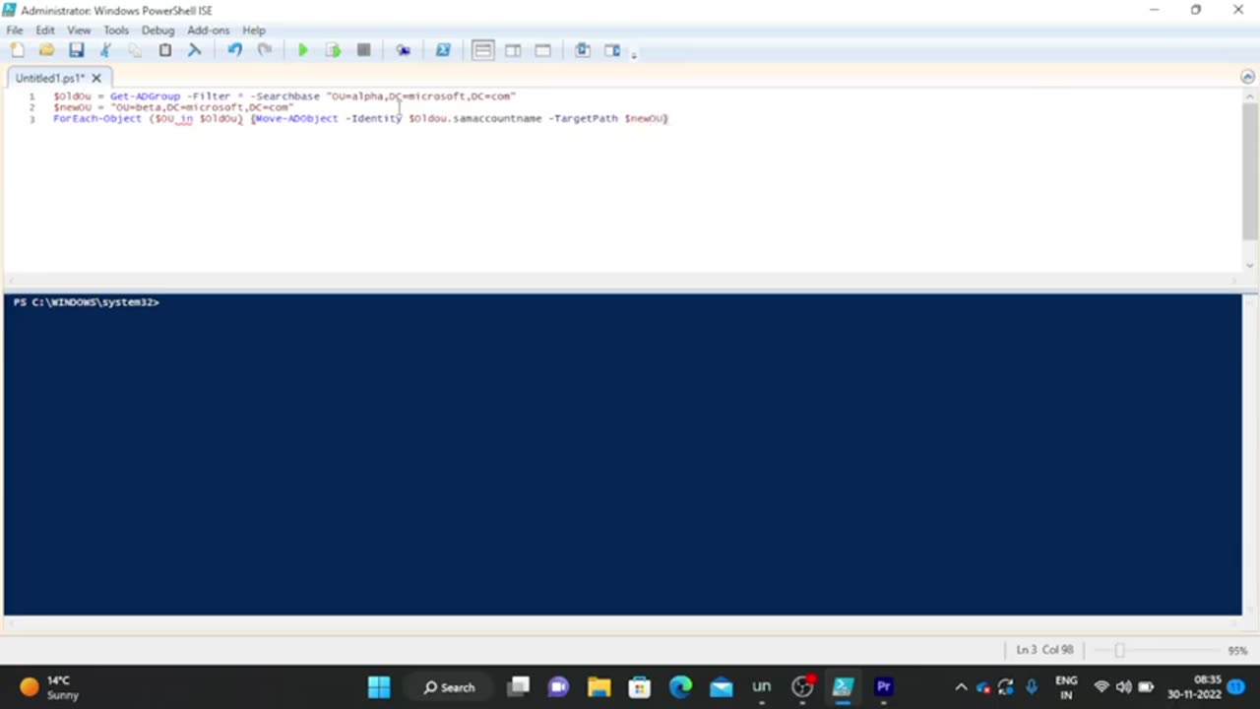This screenshot has width=1260, height=709.
Task: Open the Mail app from the taskbar
Action: (722, 687)
